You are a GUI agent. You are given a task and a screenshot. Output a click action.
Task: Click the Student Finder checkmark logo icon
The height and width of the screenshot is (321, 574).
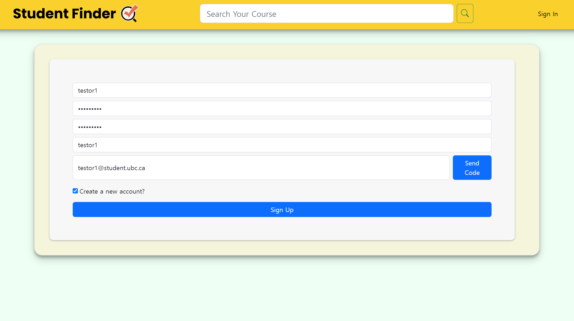pos(130,13)
